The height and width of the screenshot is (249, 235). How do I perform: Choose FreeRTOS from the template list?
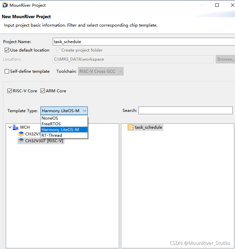coord(64,124)
